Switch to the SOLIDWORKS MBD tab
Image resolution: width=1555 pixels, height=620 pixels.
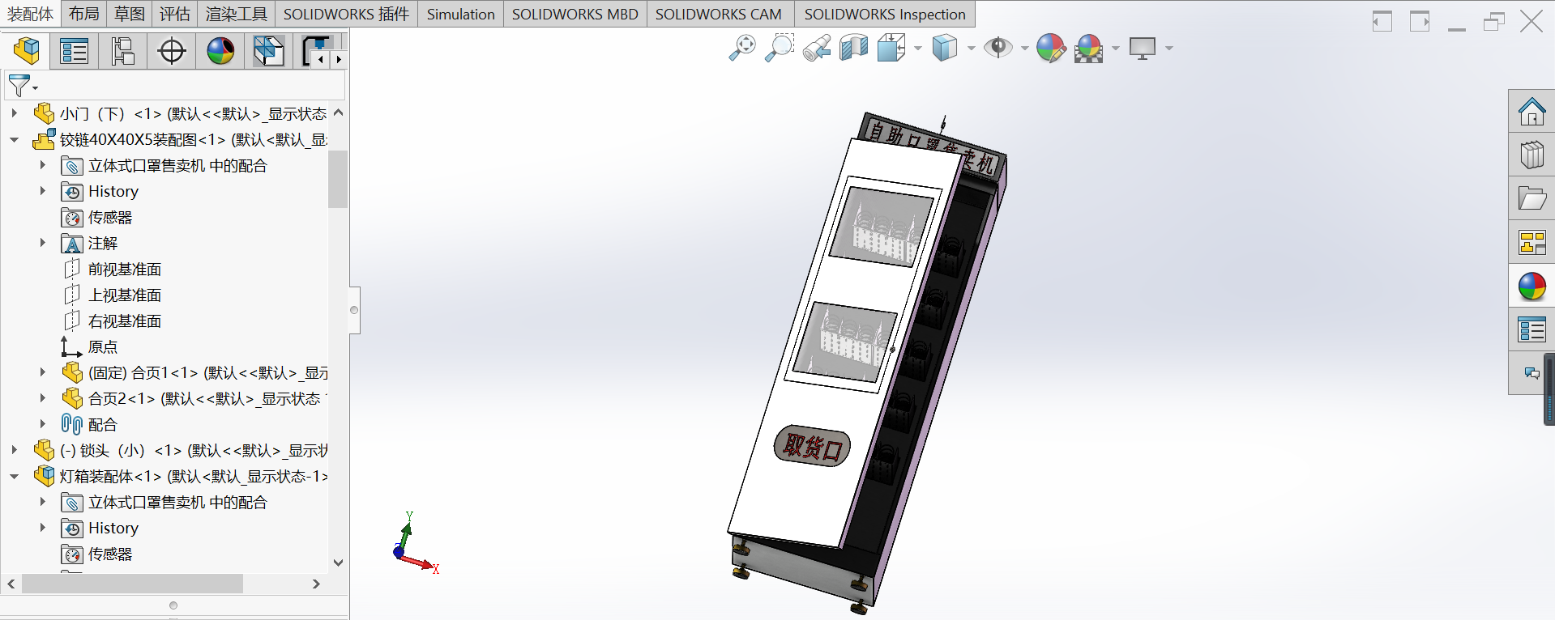575,14
